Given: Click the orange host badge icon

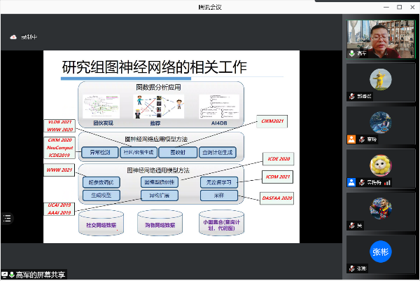Looking at the screenshot, I should 351,139.
